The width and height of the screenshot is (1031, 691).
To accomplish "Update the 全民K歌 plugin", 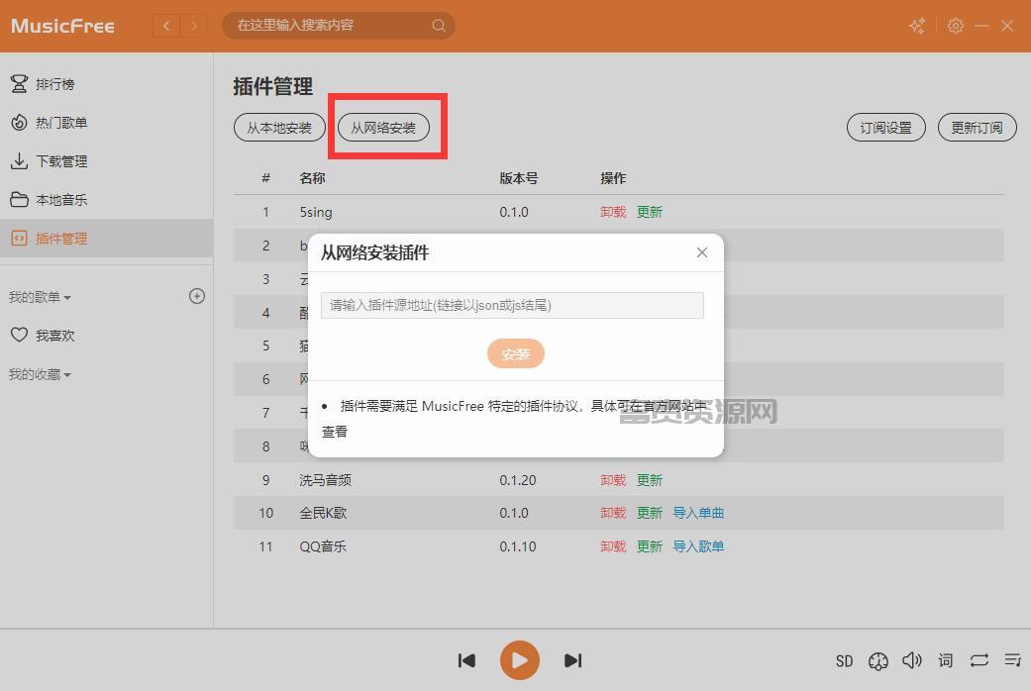I will click(650, 513).
